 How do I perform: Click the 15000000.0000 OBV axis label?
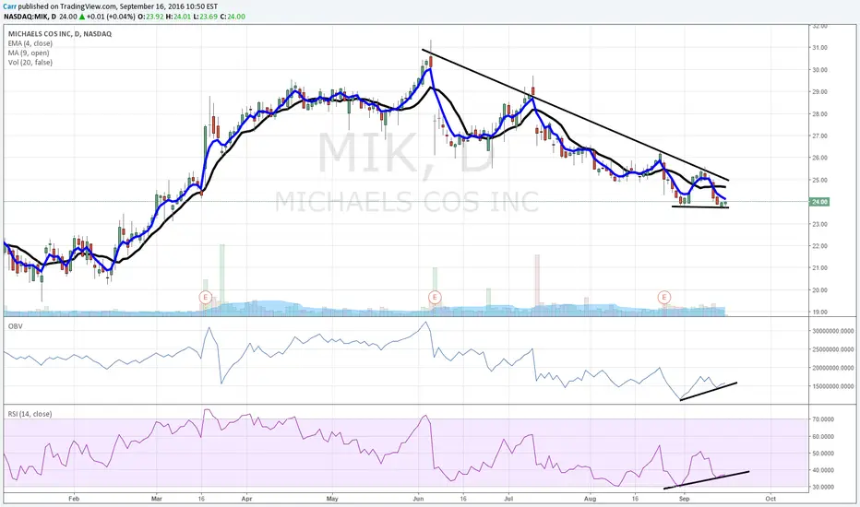click(832, 386)
